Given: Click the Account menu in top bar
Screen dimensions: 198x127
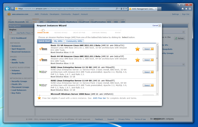Looking at the screenshot, I should coord(84,14).
